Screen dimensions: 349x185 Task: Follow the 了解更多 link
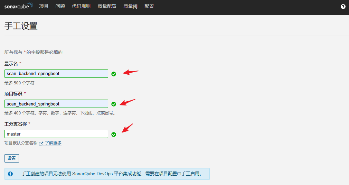pyautogui.click(x=53, y=143)
